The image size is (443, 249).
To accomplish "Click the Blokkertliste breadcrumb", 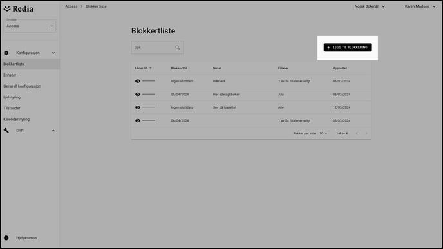I will [x=96, y=6].
